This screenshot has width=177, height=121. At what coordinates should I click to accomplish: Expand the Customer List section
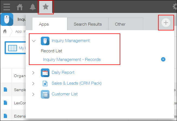(x=34, y=94)
